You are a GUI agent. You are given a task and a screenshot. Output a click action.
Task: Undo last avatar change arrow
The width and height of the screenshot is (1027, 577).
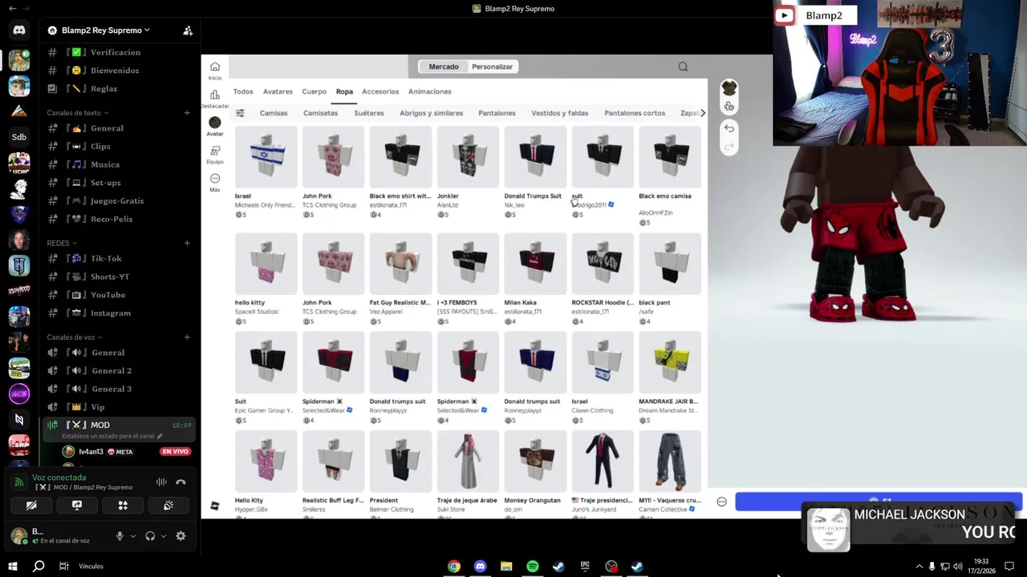(729, 128)
